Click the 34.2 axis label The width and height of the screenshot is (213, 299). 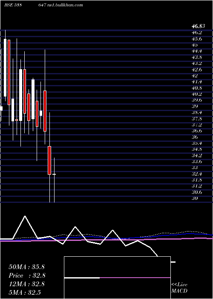point(197,155)
